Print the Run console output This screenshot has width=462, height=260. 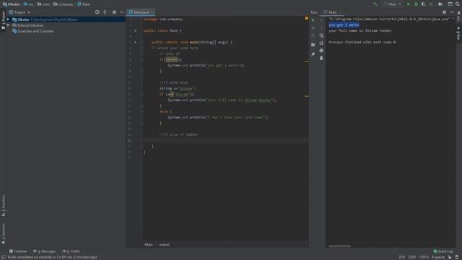coord(321,51)
